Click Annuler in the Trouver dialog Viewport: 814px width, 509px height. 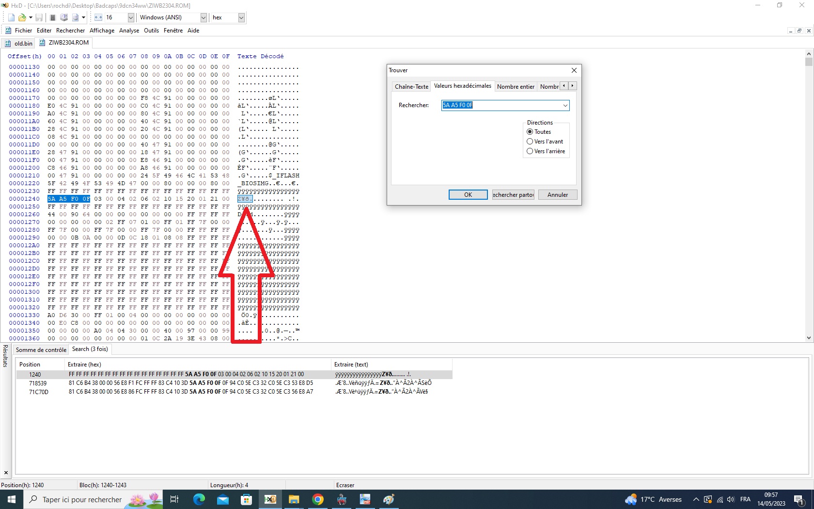558,195
